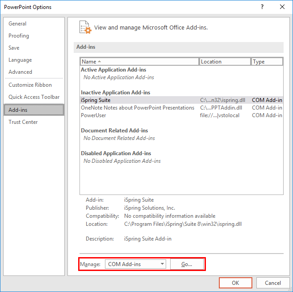Click the full ispring.dll location path

click(183, 224)
